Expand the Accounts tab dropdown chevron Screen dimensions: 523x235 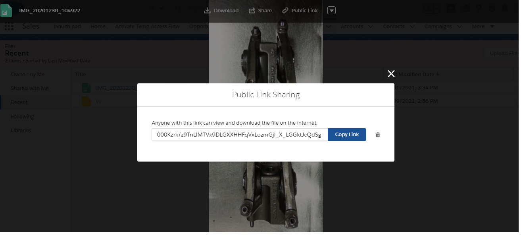click(x=370, y=27)
